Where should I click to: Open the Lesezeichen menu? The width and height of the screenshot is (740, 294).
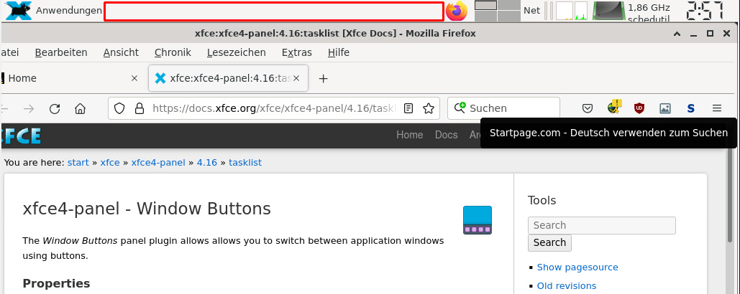(x=237, y=52)
